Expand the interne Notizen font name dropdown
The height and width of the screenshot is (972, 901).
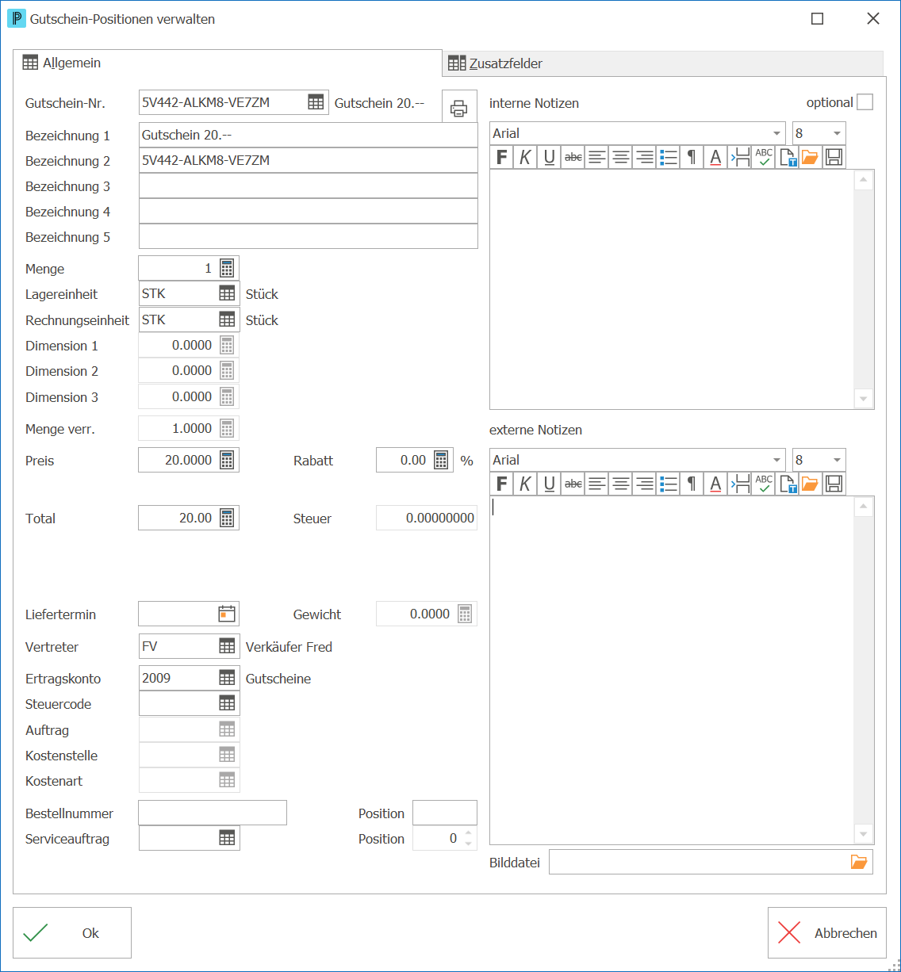[x=776, y=133]
